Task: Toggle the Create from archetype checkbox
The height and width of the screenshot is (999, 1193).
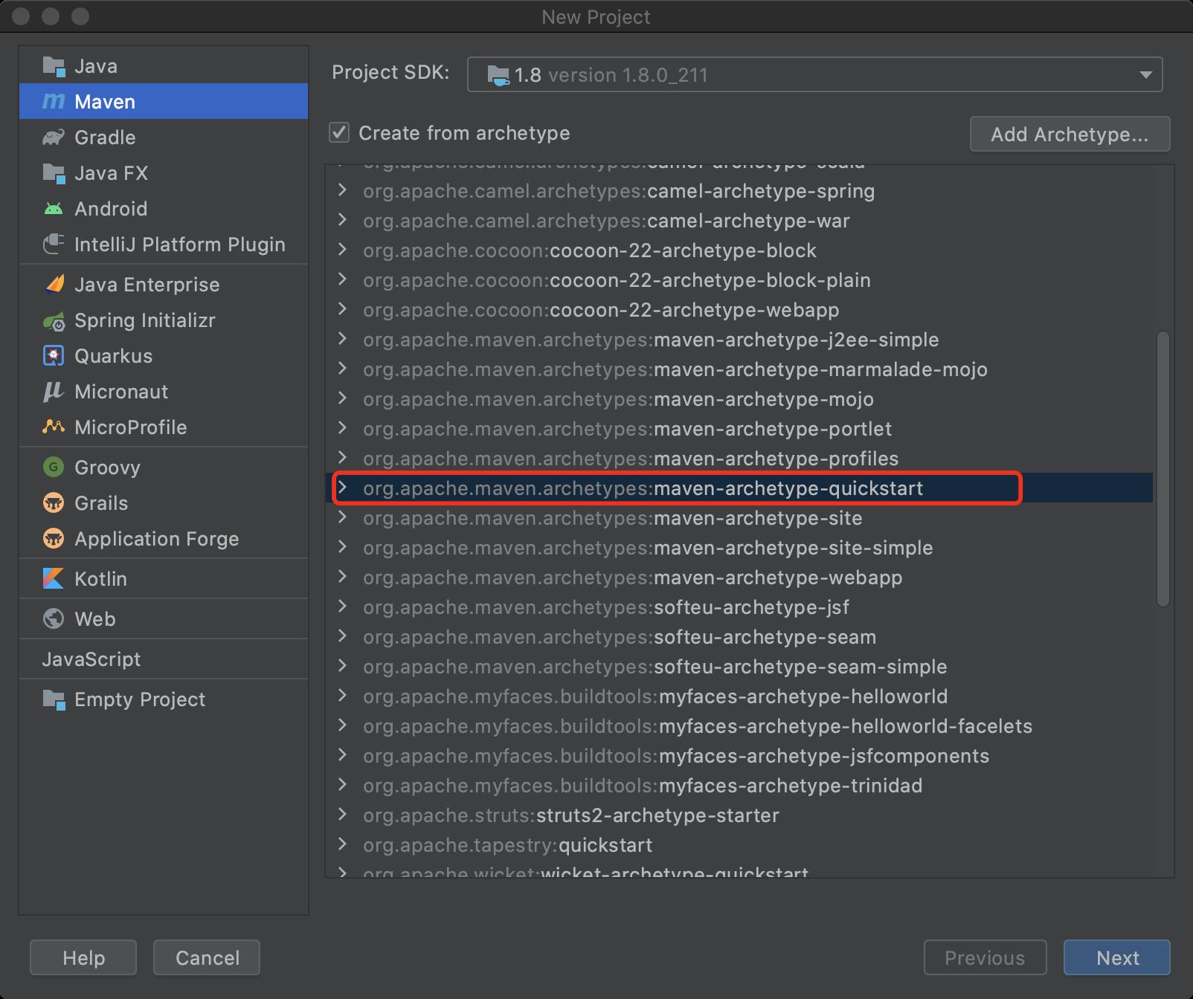Action: (x=339, y=133)
